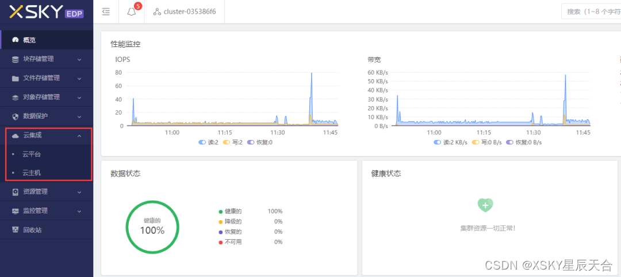The height and width of the screenshot is (277, 621).
Task: Click the cluster topology icon
Action: pos(157,12)
